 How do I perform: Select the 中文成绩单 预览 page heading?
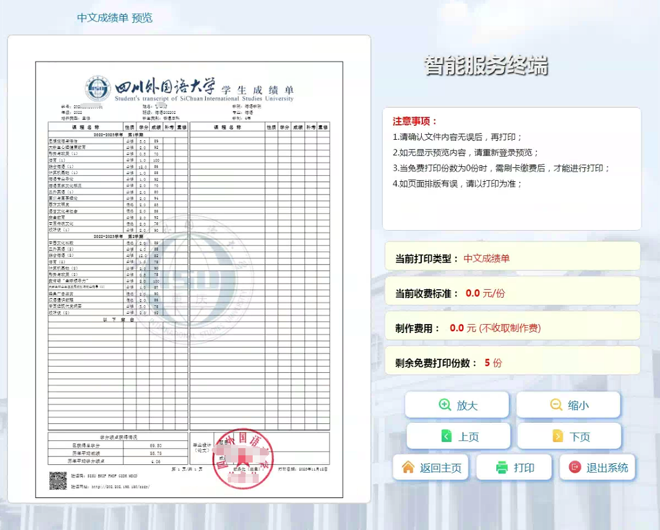[114, 17]
